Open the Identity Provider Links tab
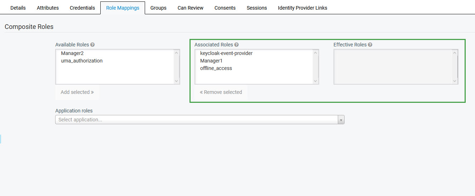475x196 pixels. click(302, 8)
